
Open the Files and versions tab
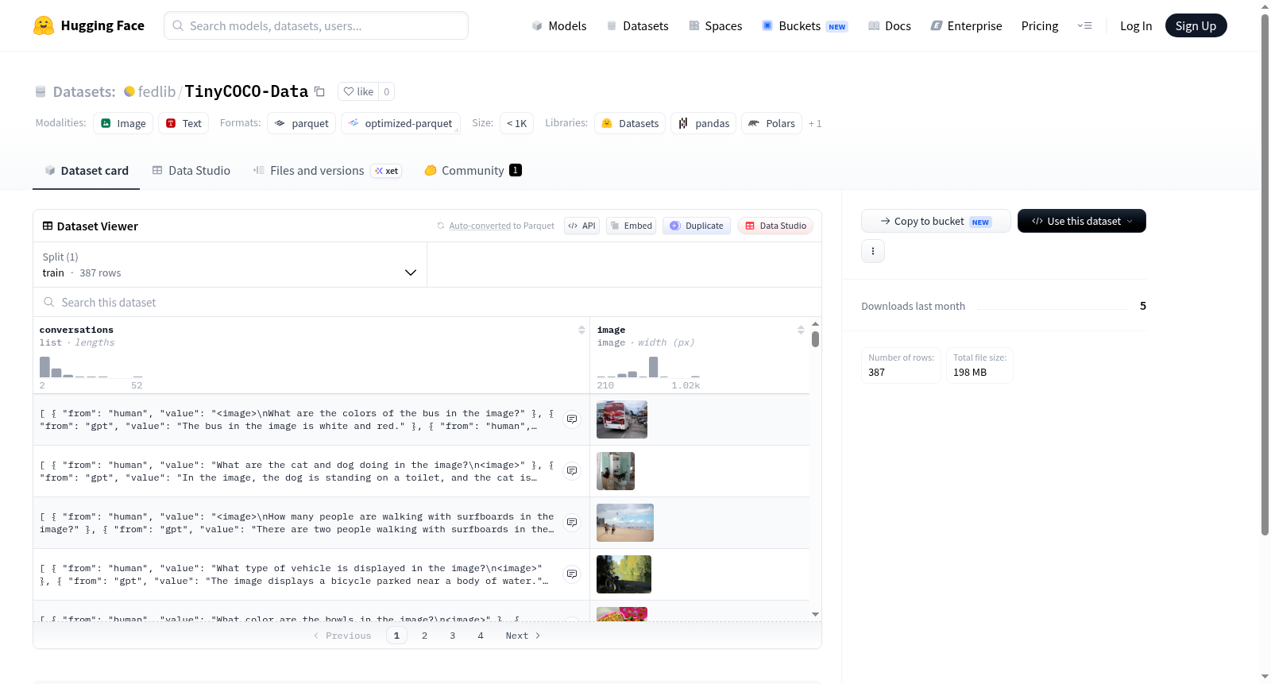click(x=327, y=171)
